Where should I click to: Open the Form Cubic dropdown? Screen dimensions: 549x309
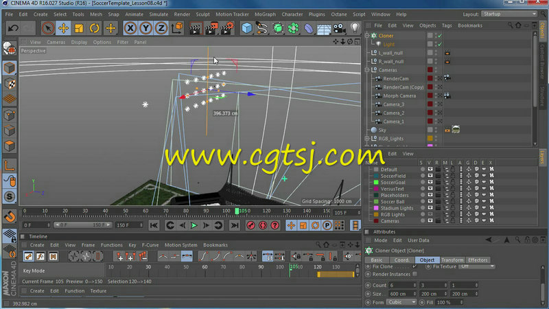pos(401,302)
